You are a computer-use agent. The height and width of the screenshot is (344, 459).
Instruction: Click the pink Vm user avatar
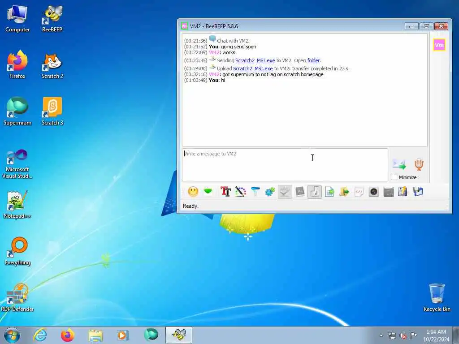[x=439, y=45]
